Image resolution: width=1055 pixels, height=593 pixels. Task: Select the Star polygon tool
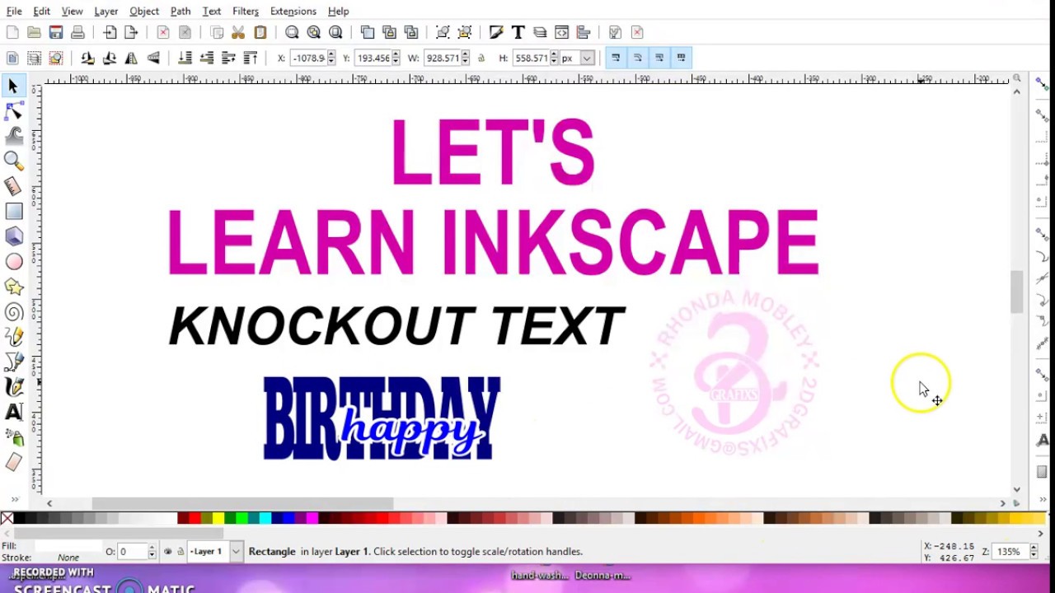[x=13, y=287]
